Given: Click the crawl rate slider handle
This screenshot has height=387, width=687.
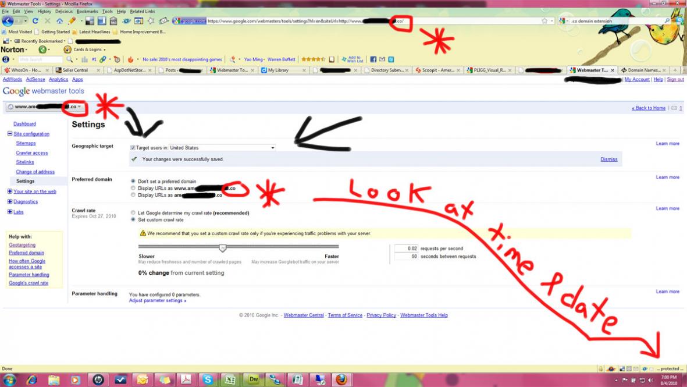Looking at the screenshot, I should pyautogui.click(x=223, y=248).
